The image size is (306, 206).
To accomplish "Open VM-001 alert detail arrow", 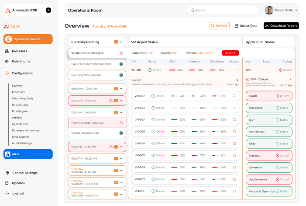I will click(x=237, y=80).
